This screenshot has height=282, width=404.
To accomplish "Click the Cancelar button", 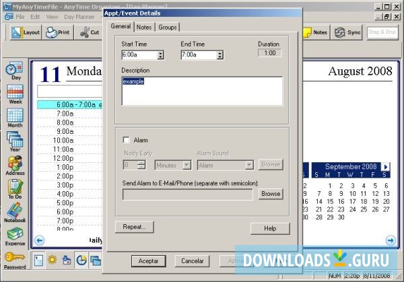I will [192, 261].
